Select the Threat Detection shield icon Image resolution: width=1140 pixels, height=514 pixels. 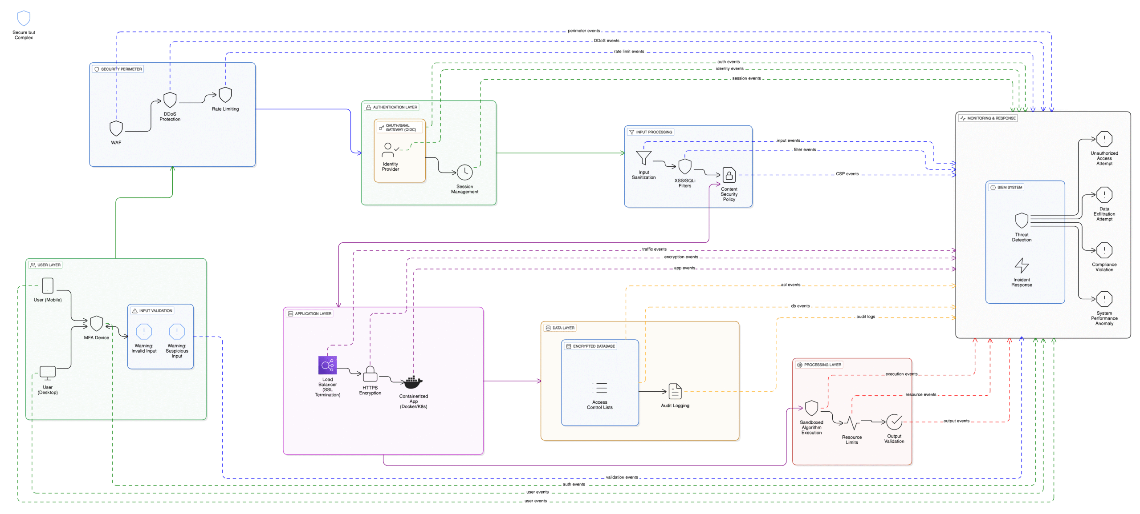(x=1022, y=221)
